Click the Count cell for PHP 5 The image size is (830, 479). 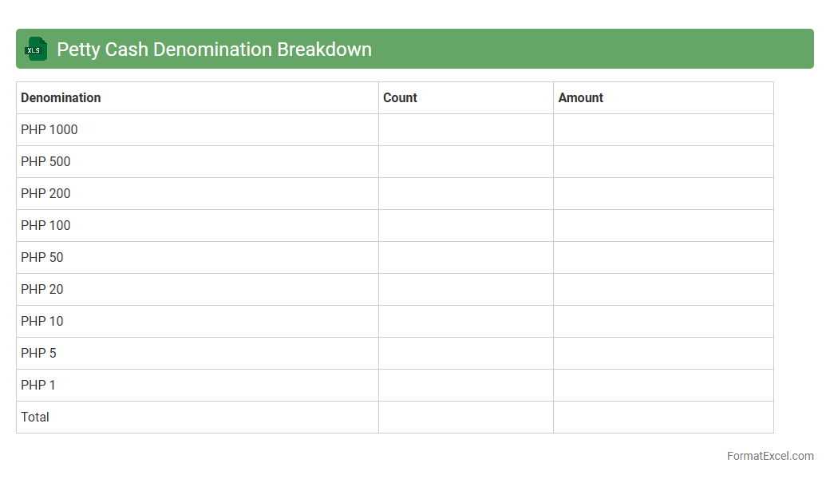465,353
